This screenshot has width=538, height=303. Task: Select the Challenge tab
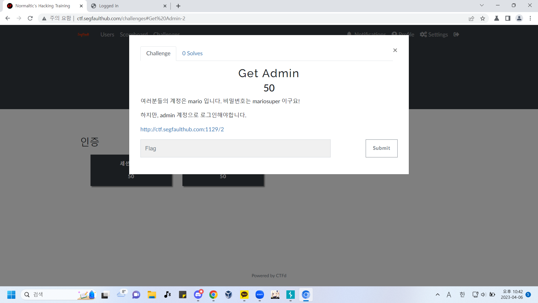coord(158,53)
